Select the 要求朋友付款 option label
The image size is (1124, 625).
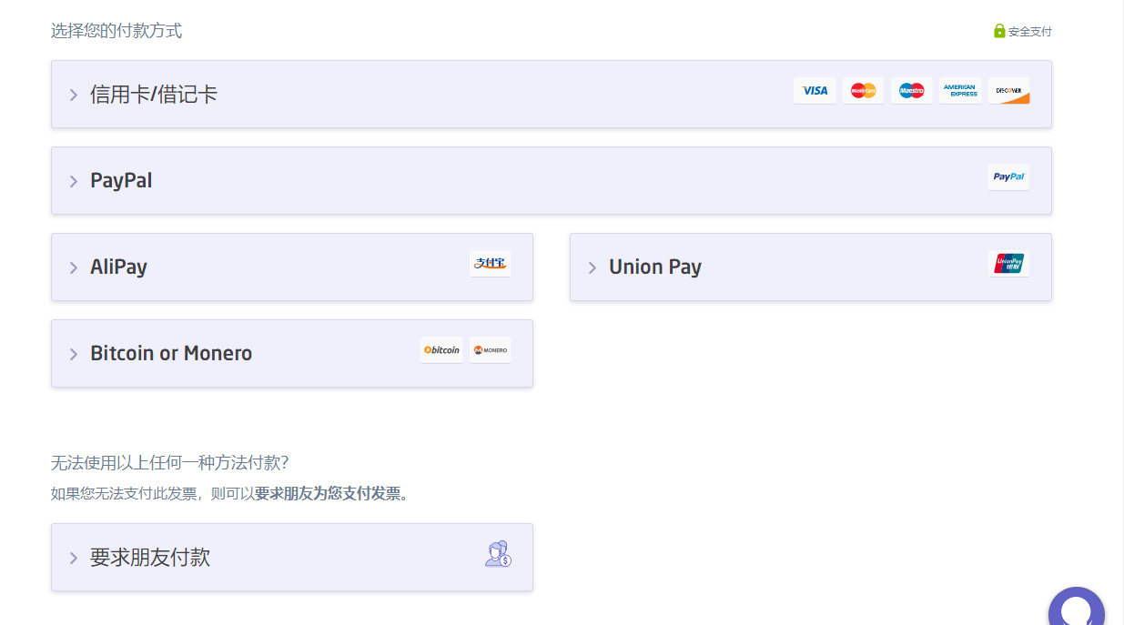150,558
